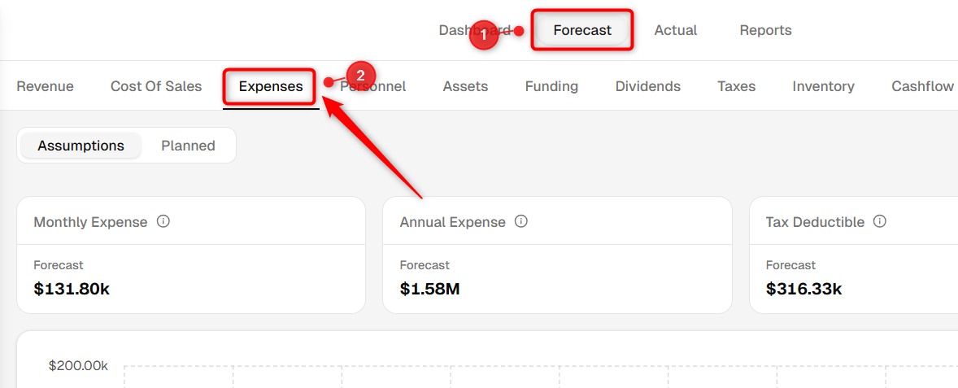
Task: Select the Cost Of Sales sub-tab
Action: coord(156,86)
